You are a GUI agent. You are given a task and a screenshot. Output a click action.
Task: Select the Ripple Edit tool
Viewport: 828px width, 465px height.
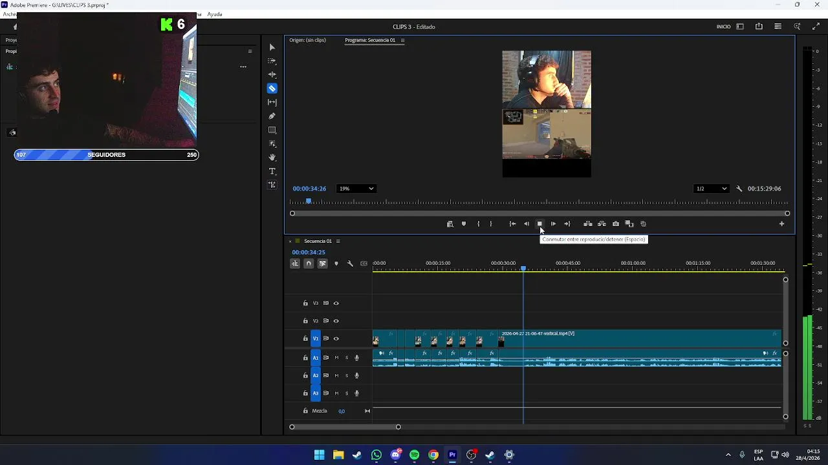click(x=272, y=74)
